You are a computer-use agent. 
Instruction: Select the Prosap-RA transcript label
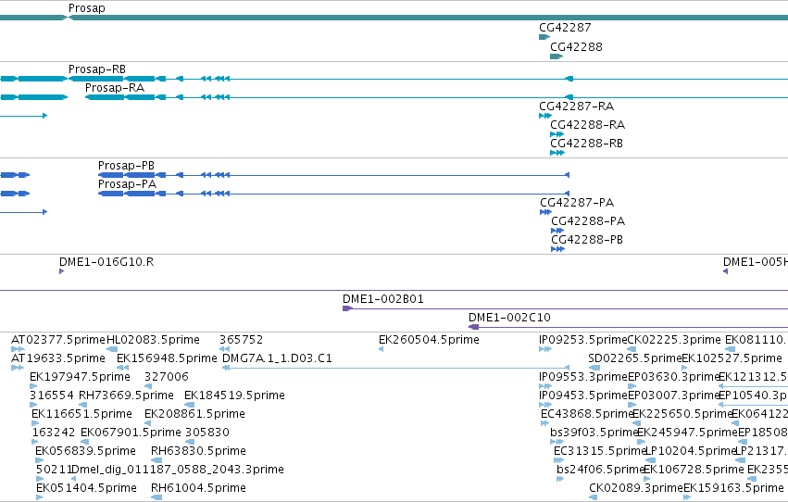tap(115, 87)
